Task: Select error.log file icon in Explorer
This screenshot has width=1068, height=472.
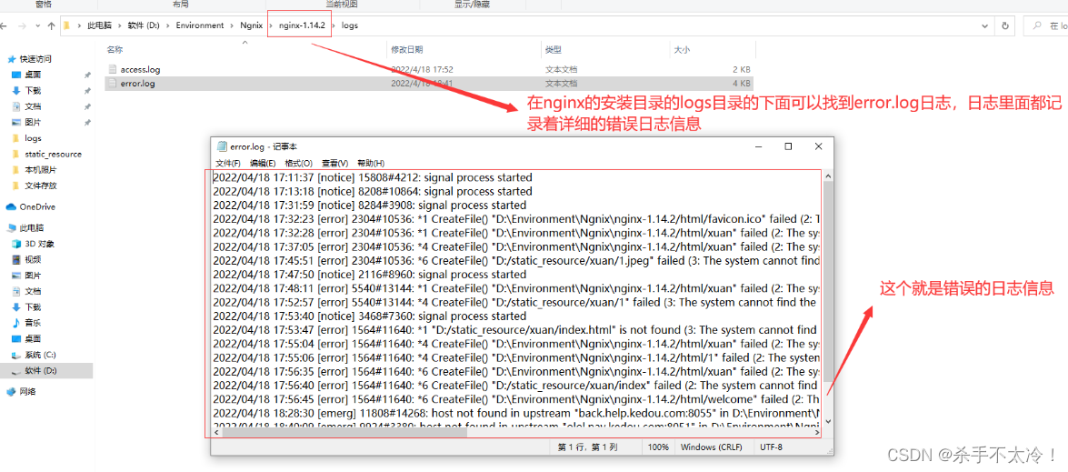Action: click(113, 83)
